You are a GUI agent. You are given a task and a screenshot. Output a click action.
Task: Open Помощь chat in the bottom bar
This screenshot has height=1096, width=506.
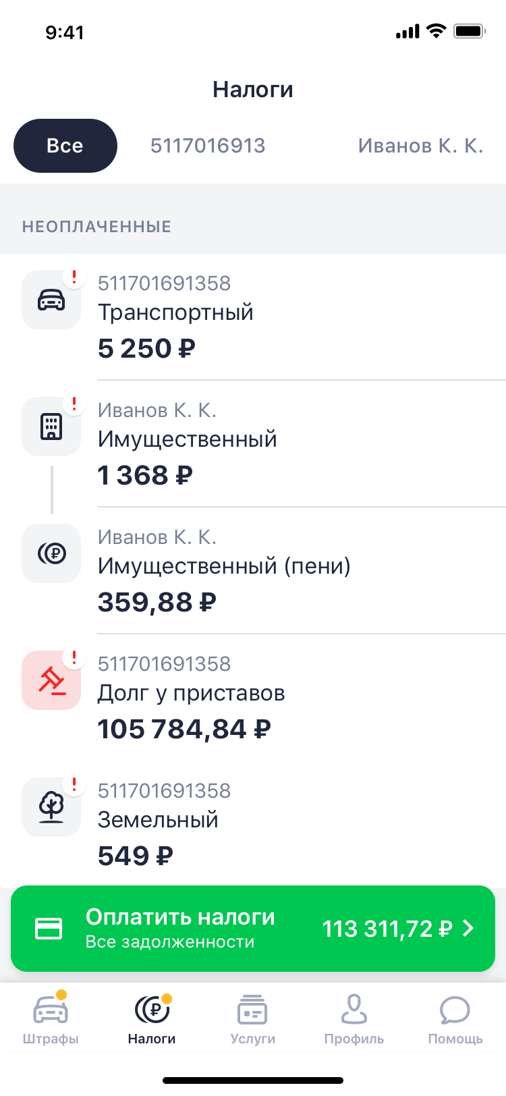coord(455,1019)
